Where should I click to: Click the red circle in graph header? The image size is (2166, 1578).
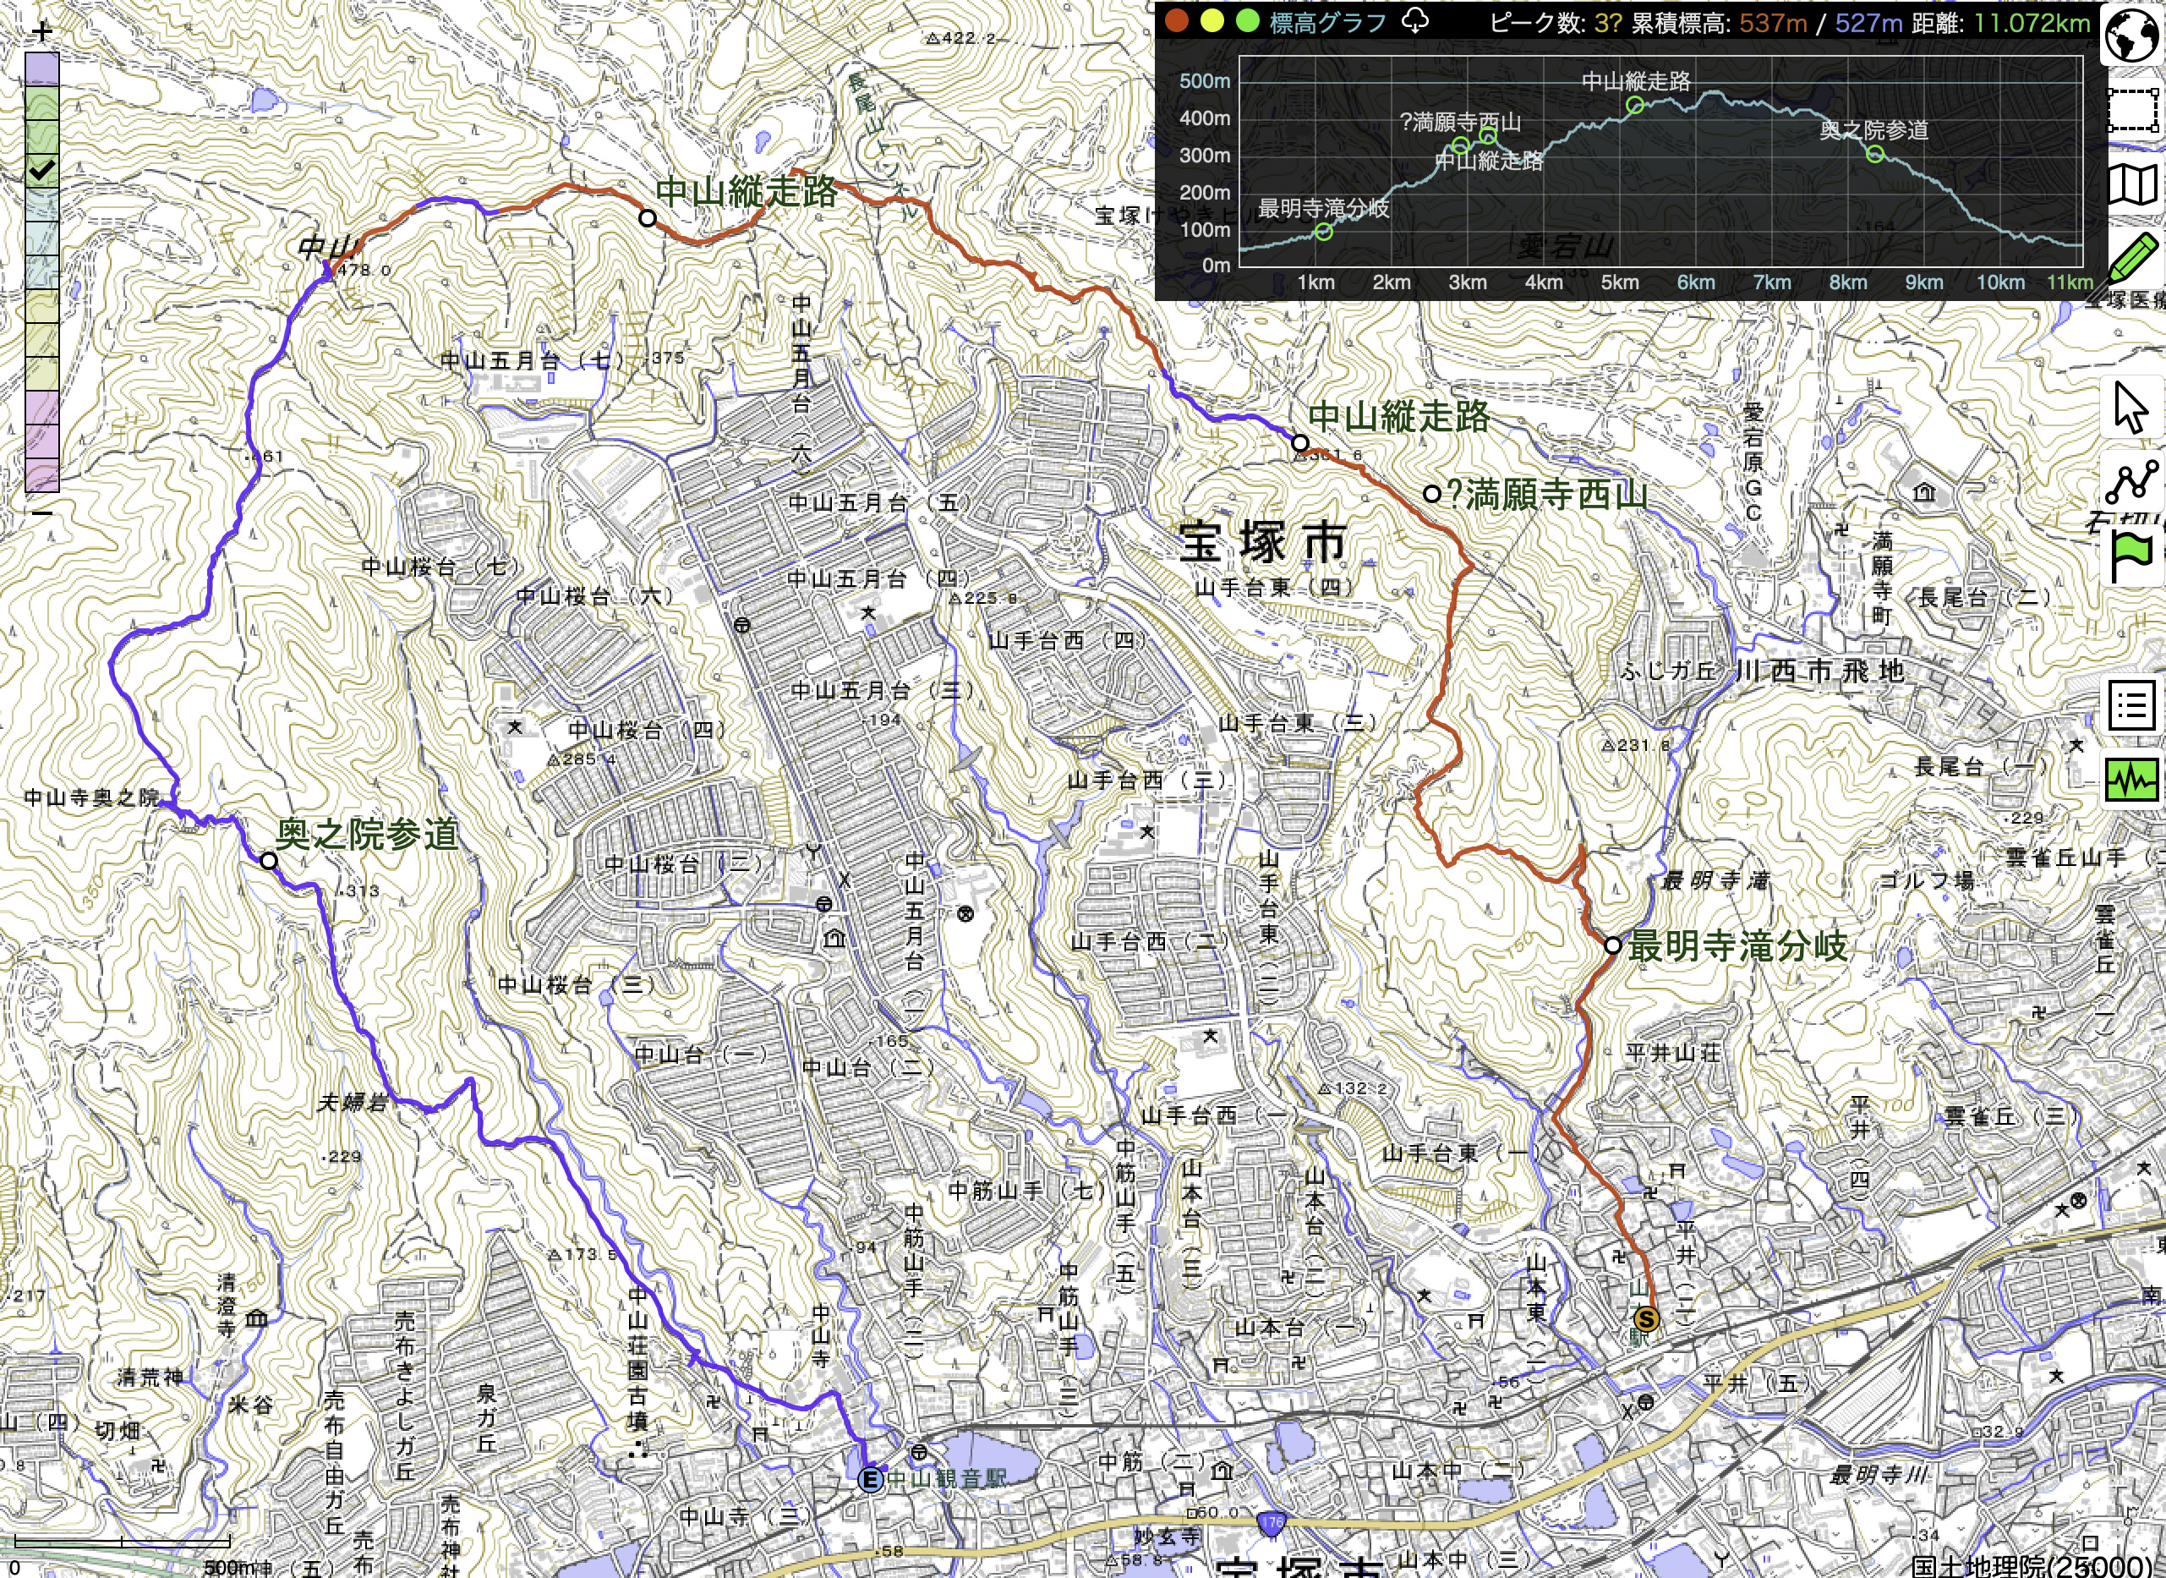[1177, 21]
